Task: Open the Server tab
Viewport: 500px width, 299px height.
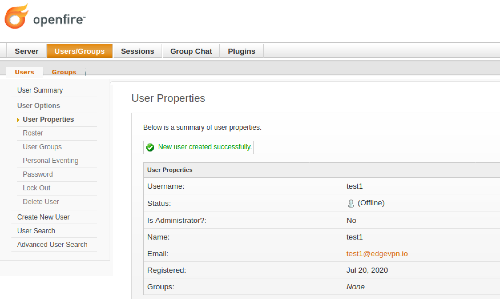Action: 27,51
